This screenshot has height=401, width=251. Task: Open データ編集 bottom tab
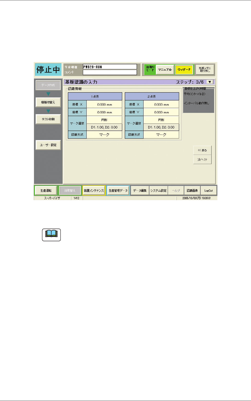140,191
